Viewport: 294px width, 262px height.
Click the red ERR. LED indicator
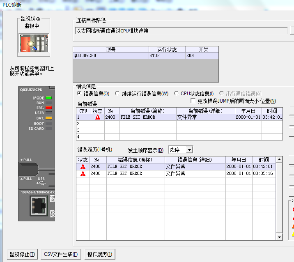click(48, 108)
